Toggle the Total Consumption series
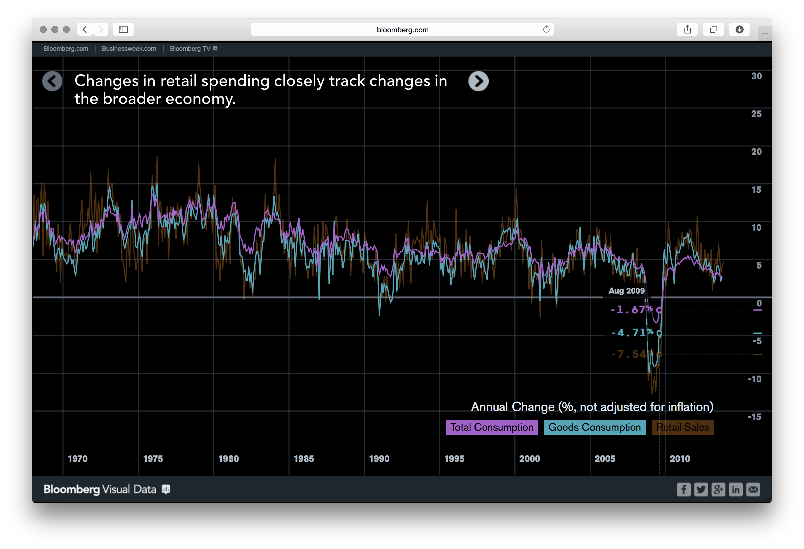This screenshot has width=804, height=549. click(x=492, y=427)
